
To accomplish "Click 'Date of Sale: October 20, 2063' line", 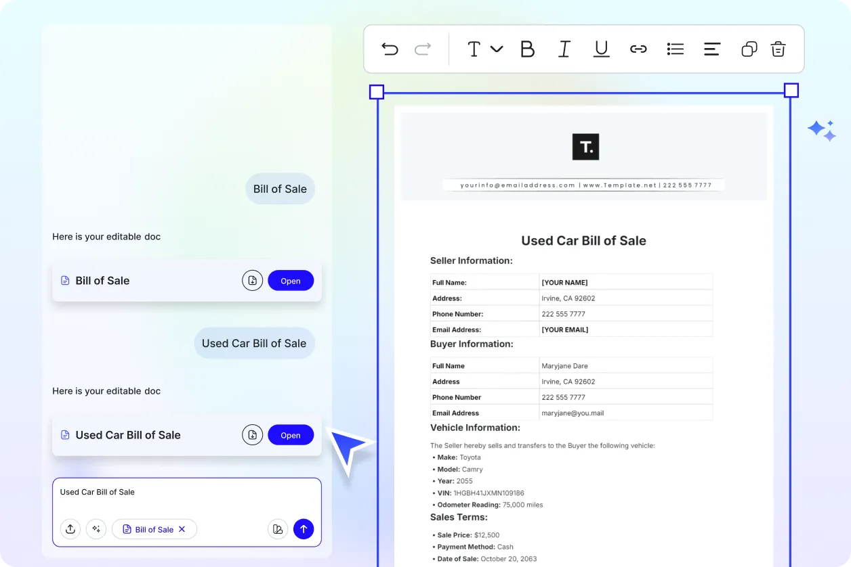I will (x=484, y=559).
